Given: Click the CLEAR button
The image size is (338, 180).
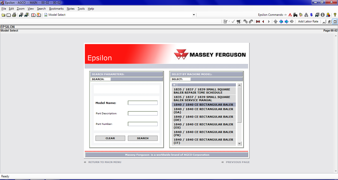Looking at the screenshot, I should tap(110, 138).
